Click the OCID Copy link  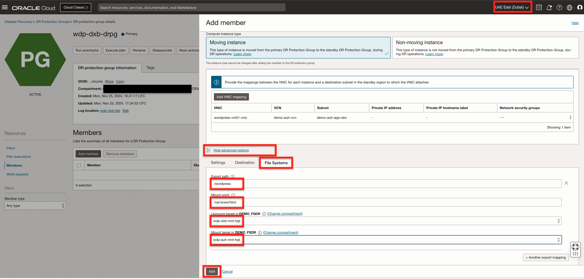120,81
